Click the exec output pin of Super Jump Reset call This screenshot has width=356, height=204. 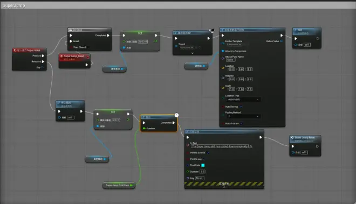point(317,146)
